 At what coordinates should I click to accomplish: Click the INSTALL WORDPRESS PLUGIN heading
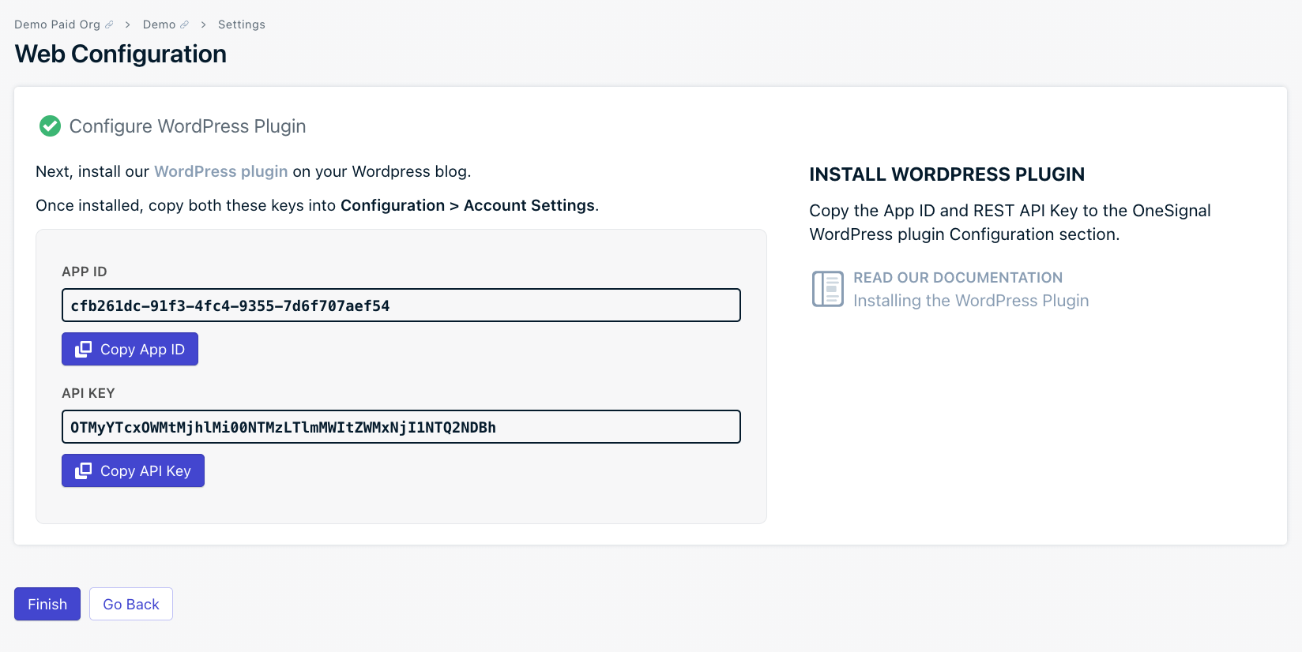pos(946,174)
